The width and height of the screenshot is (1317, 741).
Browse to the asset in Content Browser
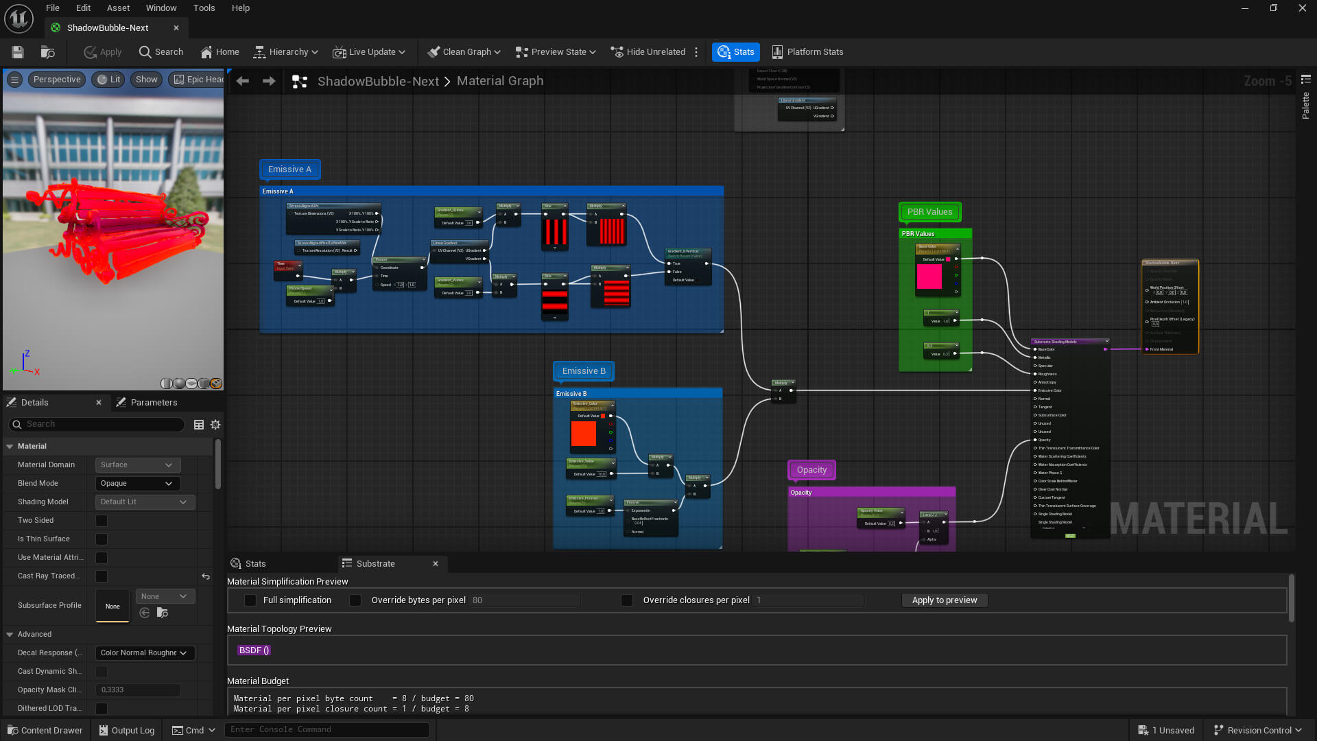[47, 51]
